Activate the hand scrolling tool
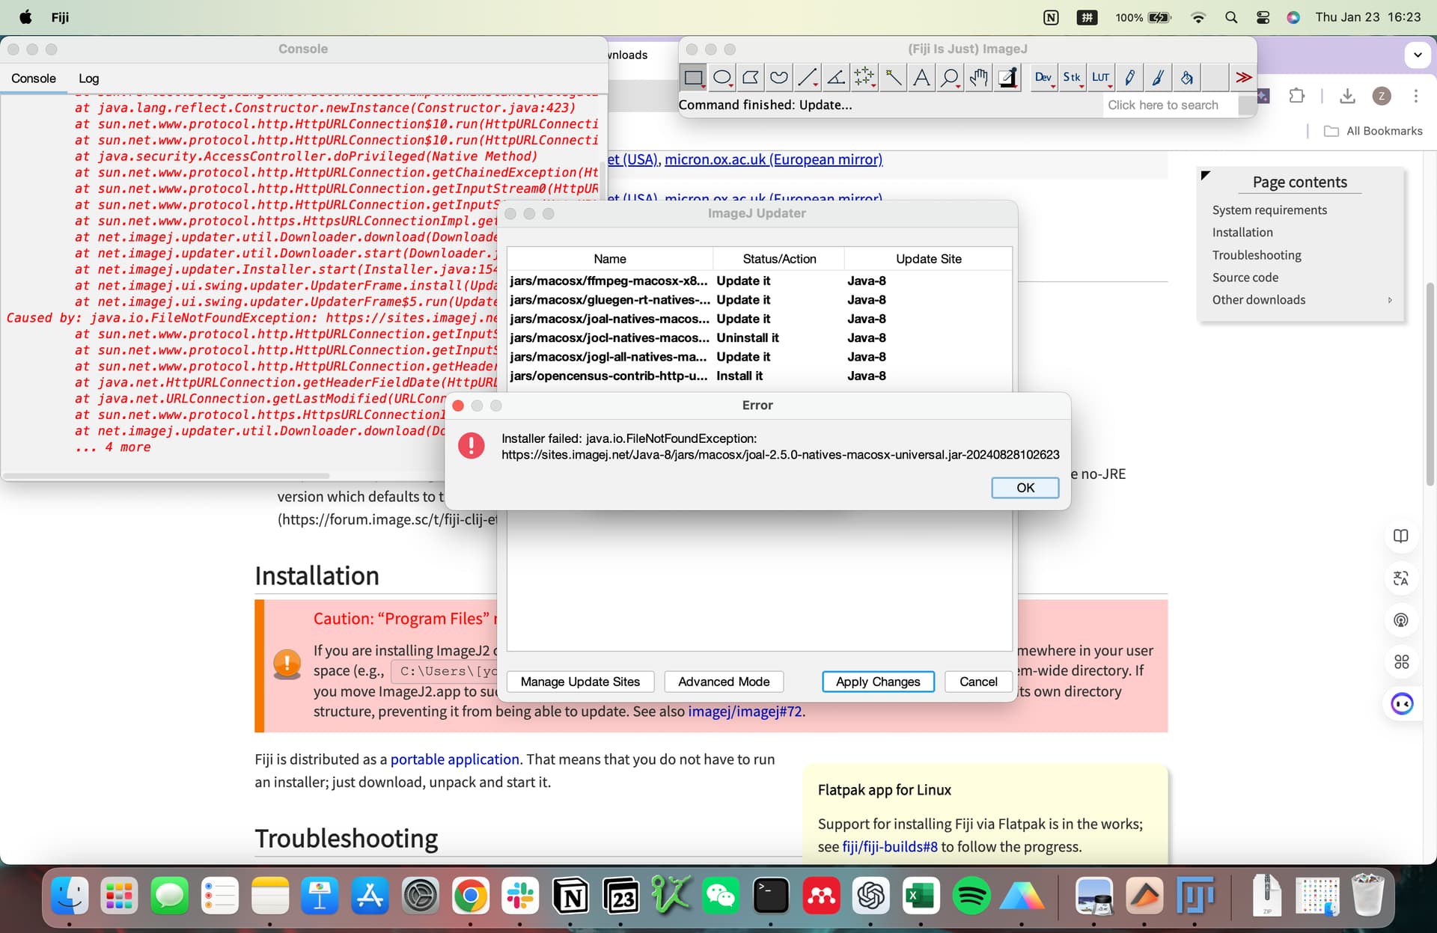 coord(978,77)
